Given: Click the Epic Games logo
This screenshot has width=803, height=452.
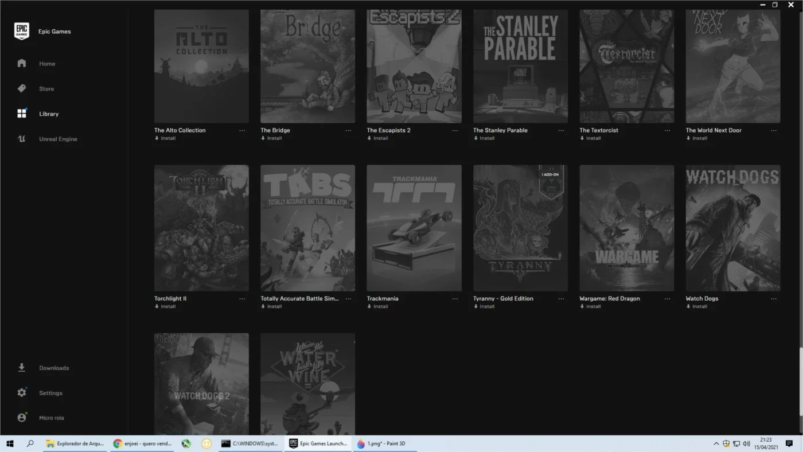Looking at the screenshot, I should click(21, 31).
